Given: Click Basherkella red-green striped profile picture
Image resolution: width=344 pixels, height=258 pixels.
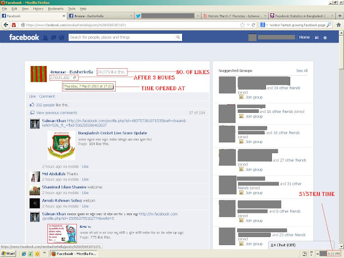Looking at the screenshot, I should pos(39,74).
